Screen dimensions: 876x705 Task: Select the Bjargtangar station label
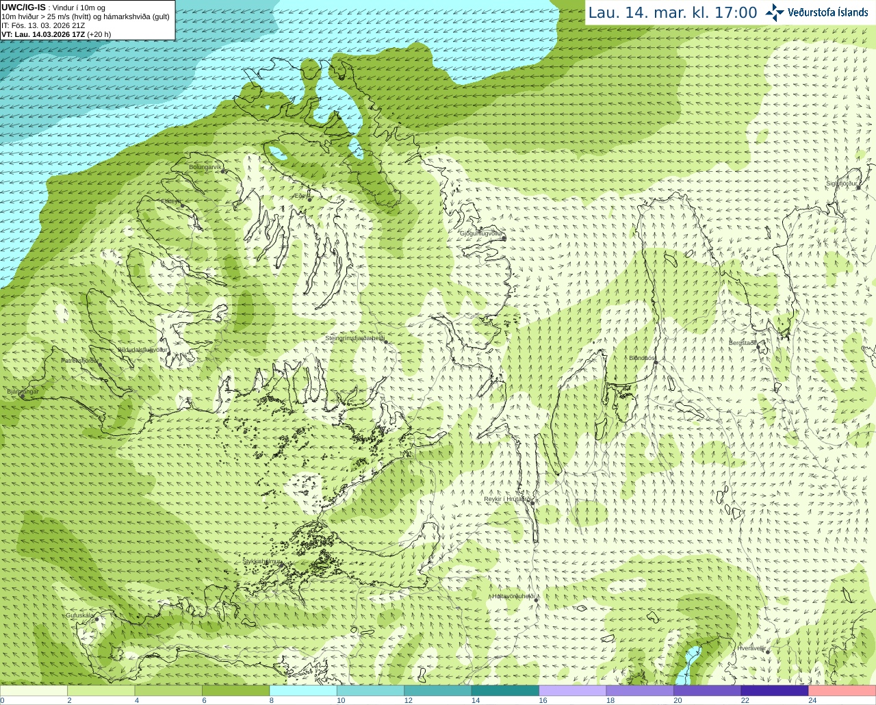pyautogui.click(x=23, y=392)
